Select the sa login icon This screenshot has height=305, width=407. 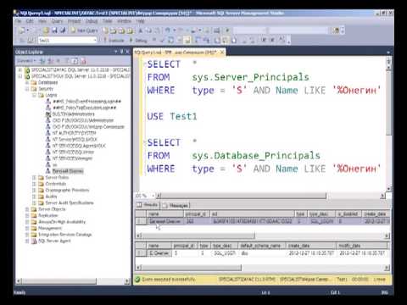48,164
